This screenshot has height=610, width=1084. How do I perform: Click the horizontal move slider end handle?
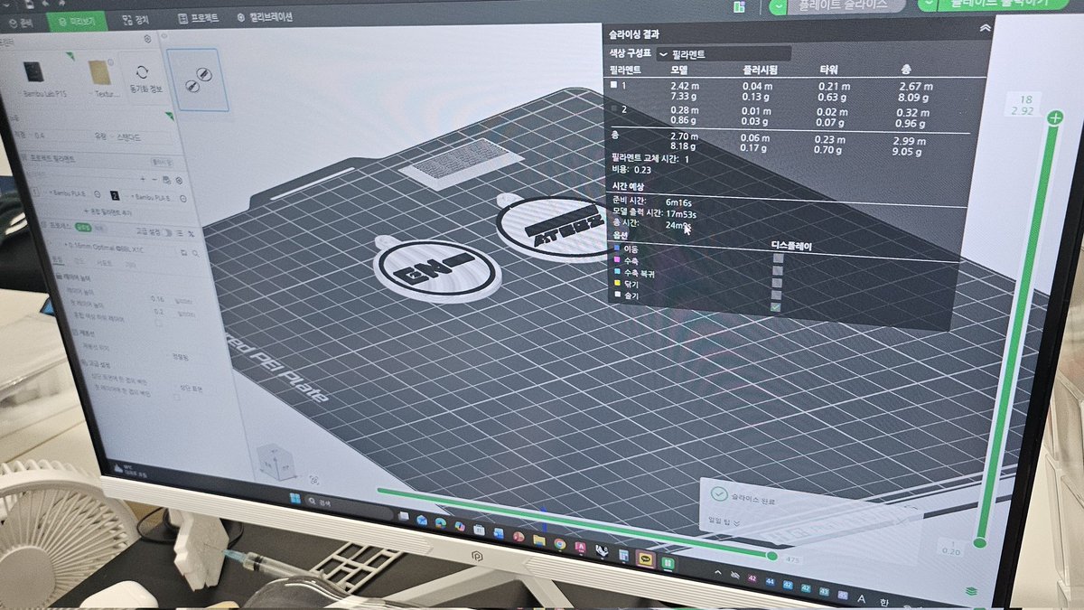771,555
